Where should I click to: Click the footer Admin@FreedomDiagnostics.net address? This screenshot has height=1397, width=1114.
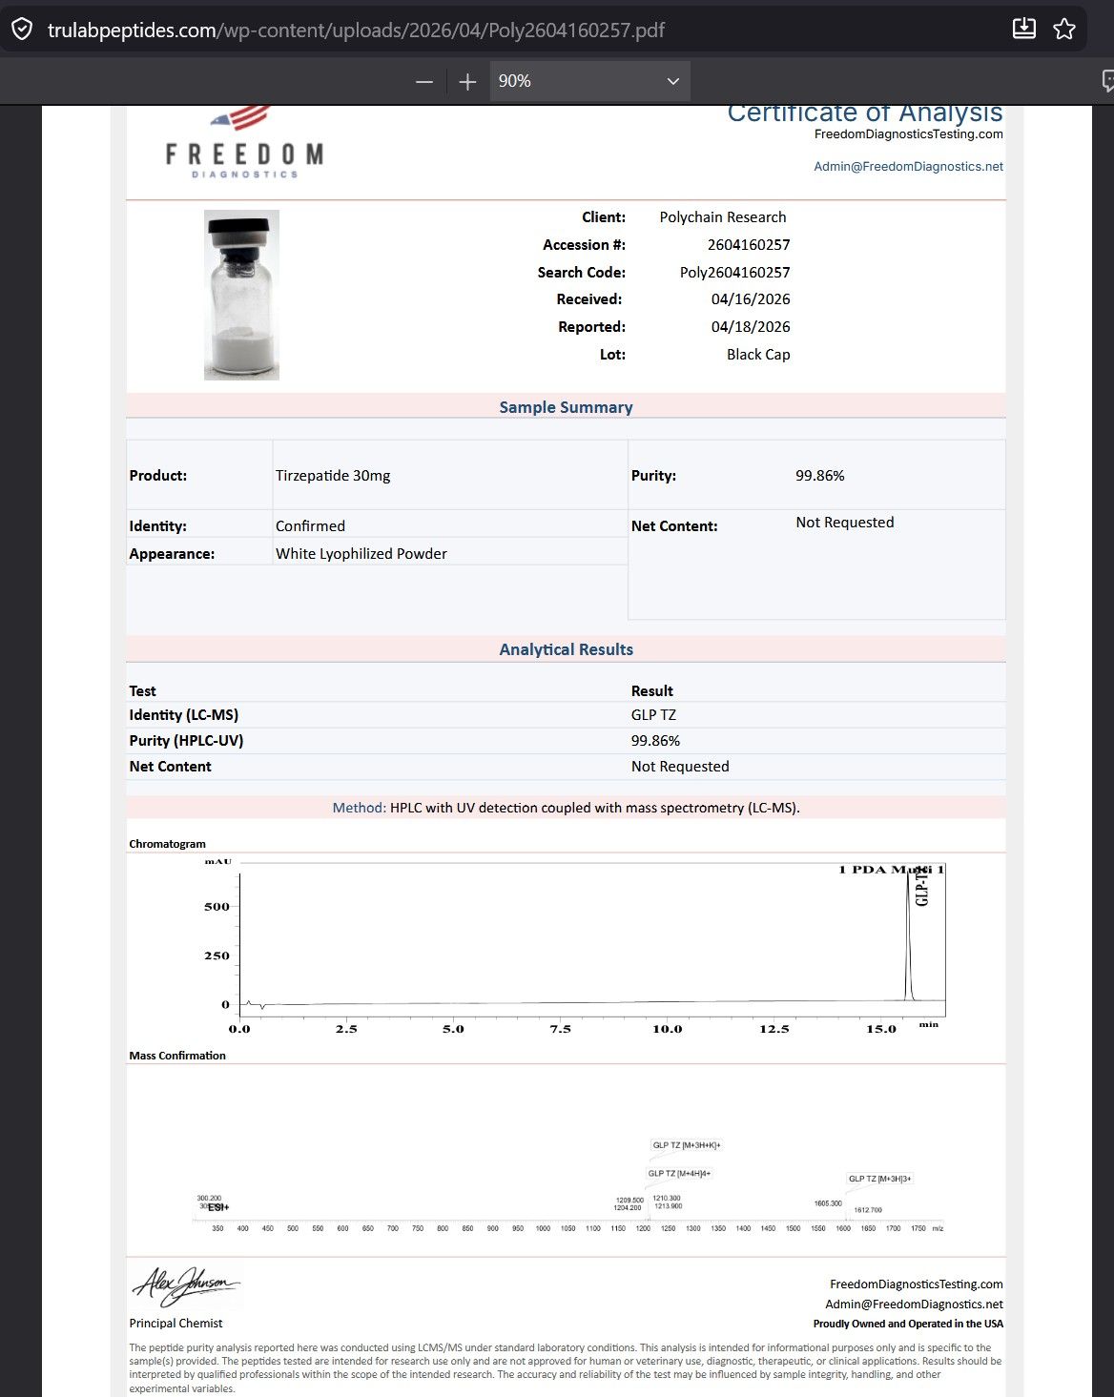[x=914, y=1305]
